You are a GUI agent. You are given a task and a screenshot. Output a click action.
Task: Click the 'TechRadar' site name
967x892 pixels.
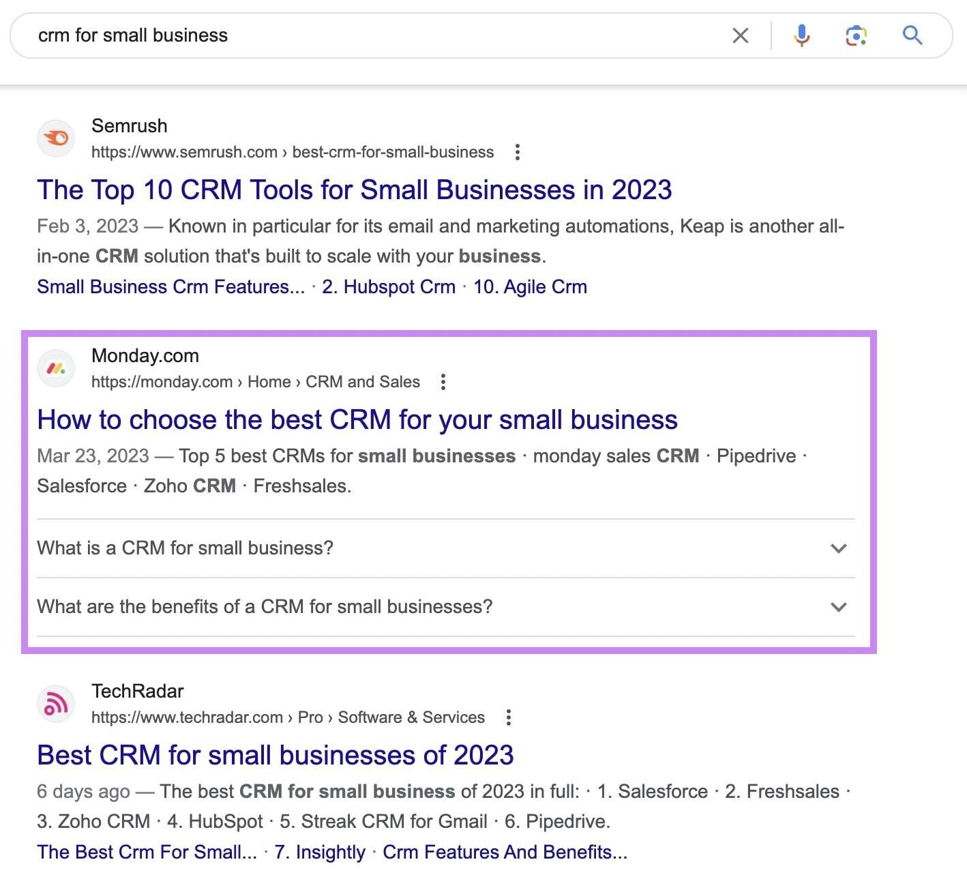tap(138, 692)
